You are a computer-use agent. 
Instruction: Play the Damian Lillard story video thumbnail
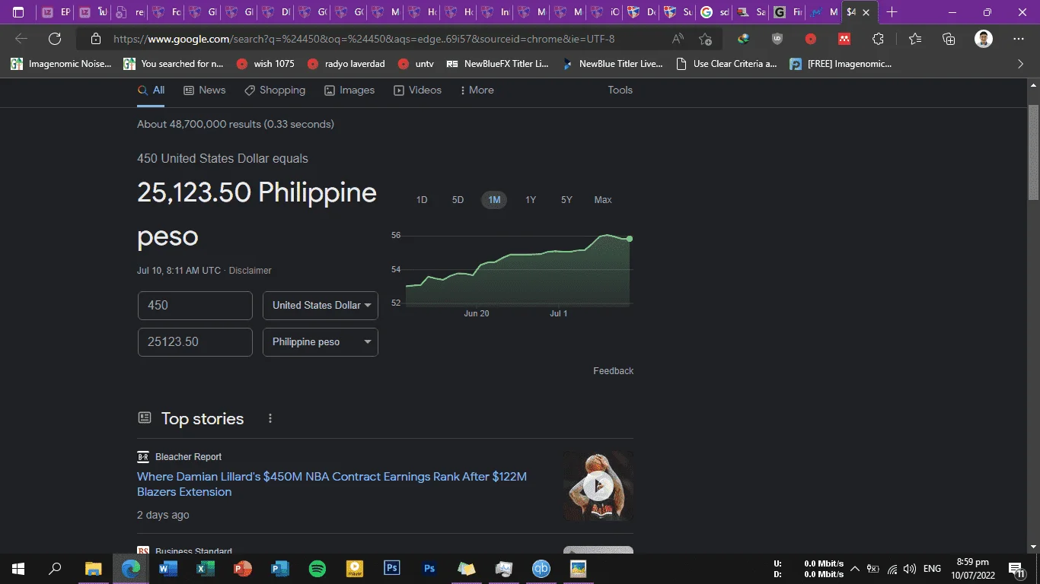pyautogui.click(x=598, y=485)
